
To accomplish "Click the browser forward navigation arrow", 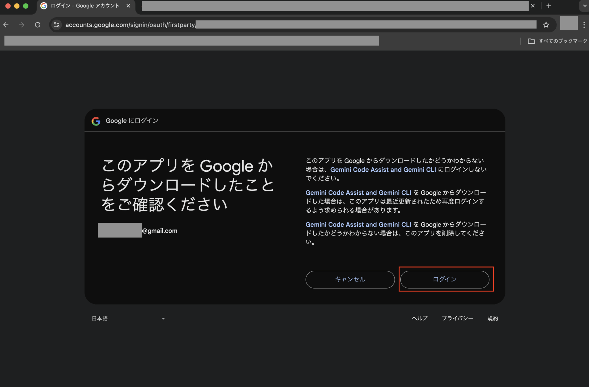I will coord(22,25).
